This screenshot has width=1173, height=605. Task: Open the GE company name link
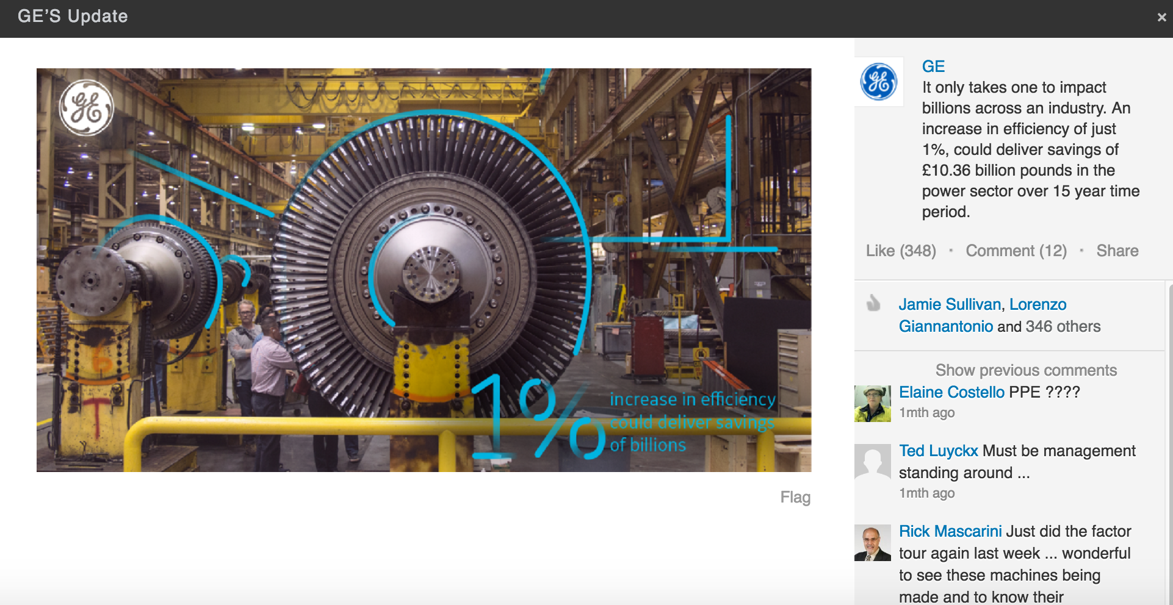tap(933, 66)
